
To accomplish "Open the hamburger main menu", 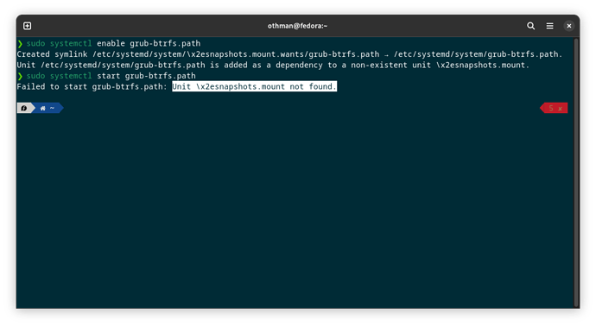I will [x=549, y=26].
